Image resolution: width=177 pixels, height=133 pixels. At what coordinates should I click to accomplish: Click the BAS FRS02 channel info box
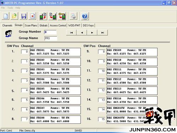(x=55, y=62)
